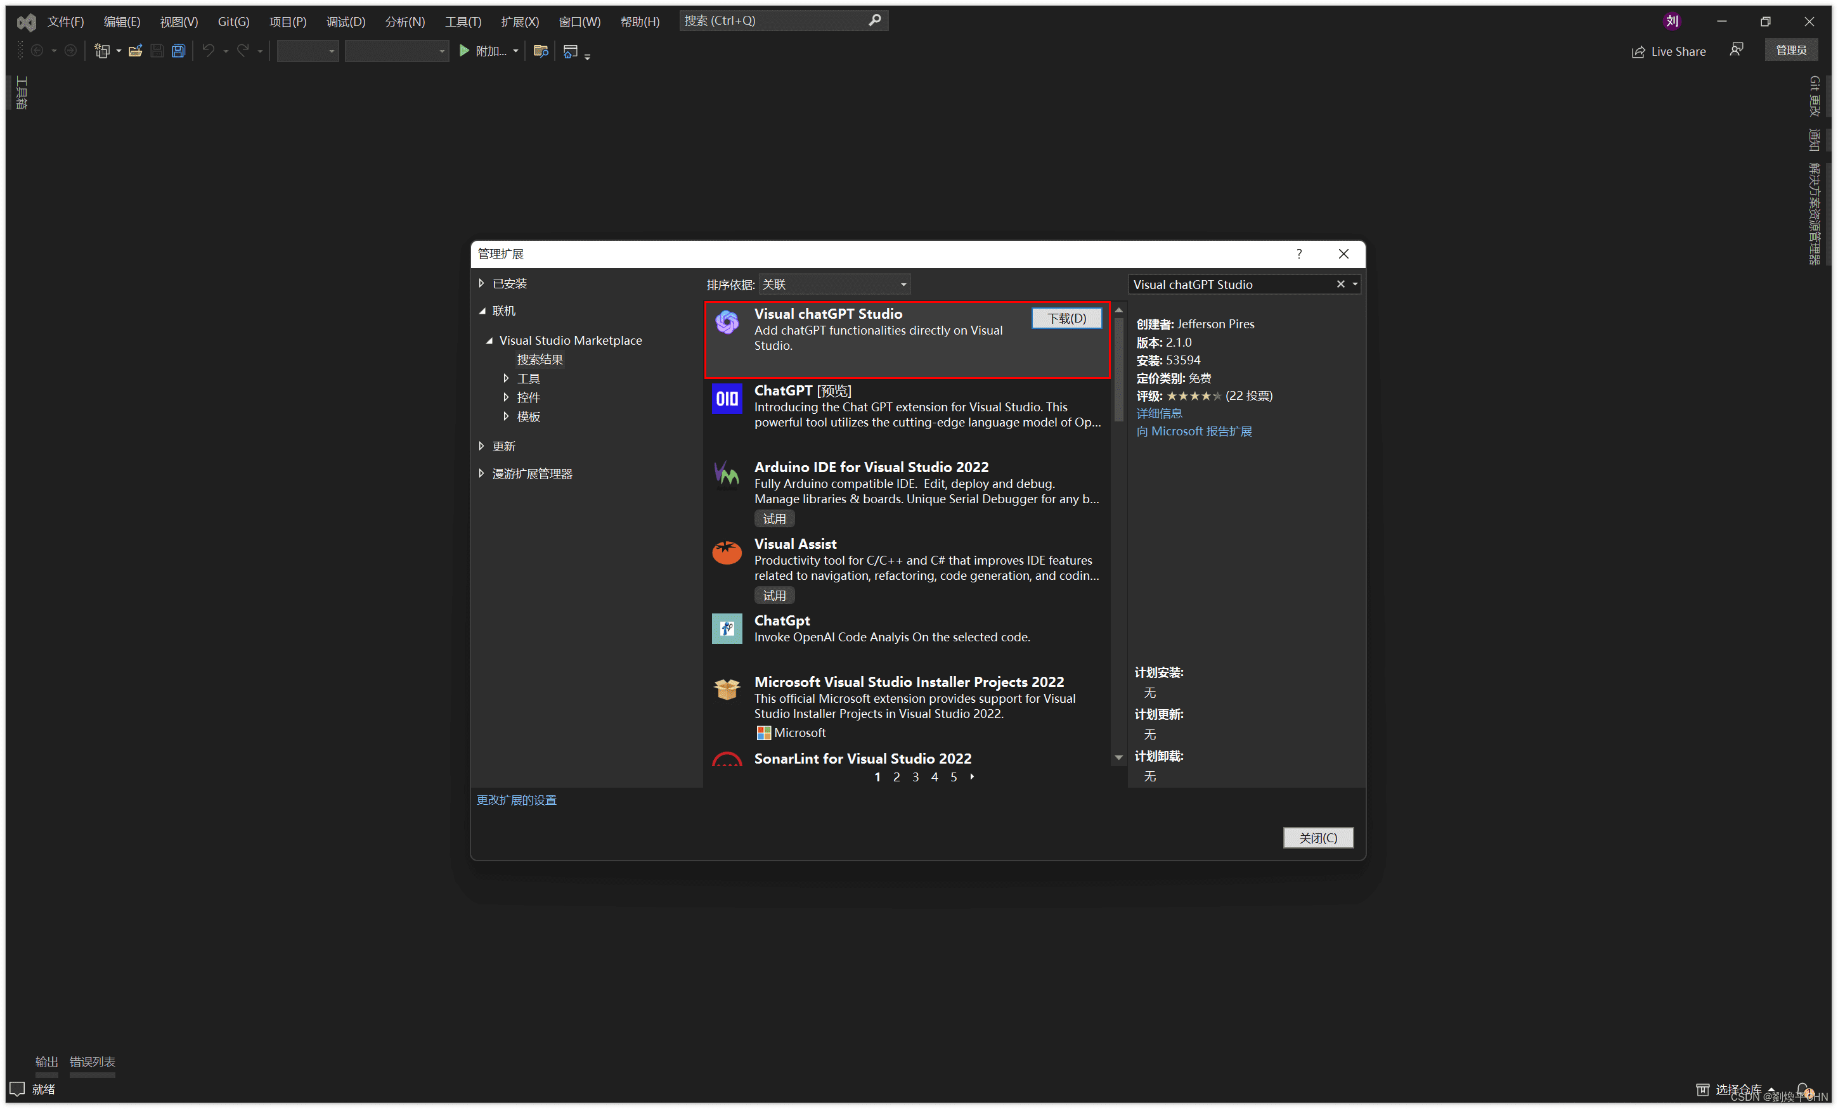
Task: Click the magnifier icon in search box
Action: [x=875, y=20]
